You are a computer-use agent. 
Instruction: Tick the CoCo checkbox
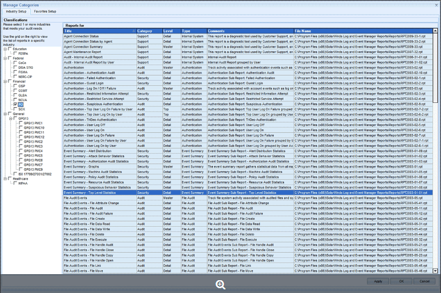tap(15, 63)
